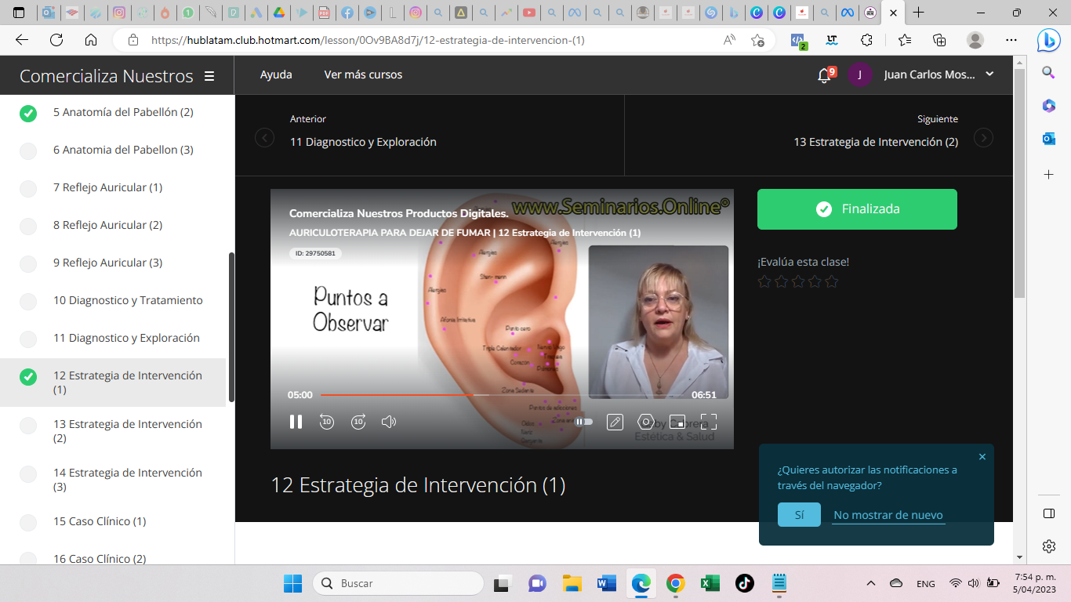Rate the class with the first star

764,281
